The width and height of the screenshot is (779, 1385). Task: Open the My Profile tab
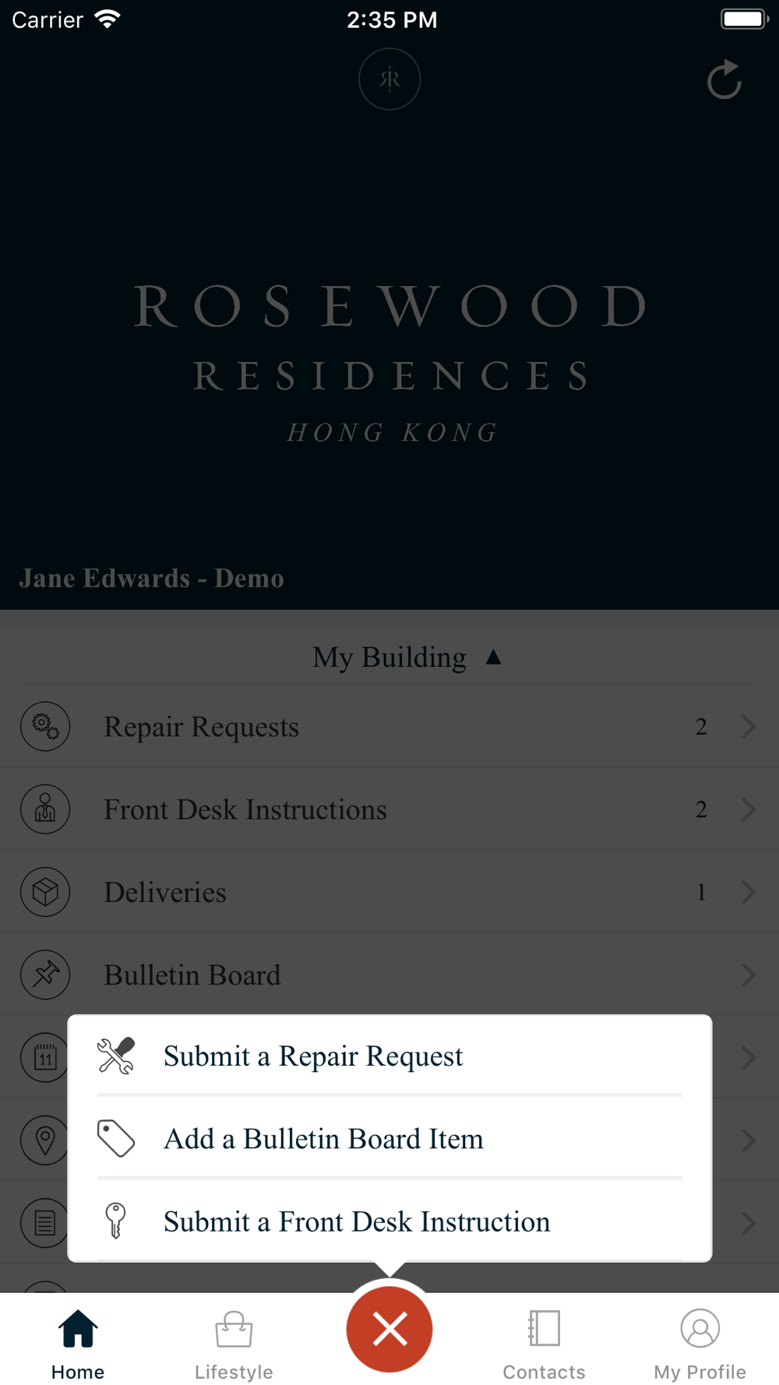pyautogui.click(x=700, y=1345)
